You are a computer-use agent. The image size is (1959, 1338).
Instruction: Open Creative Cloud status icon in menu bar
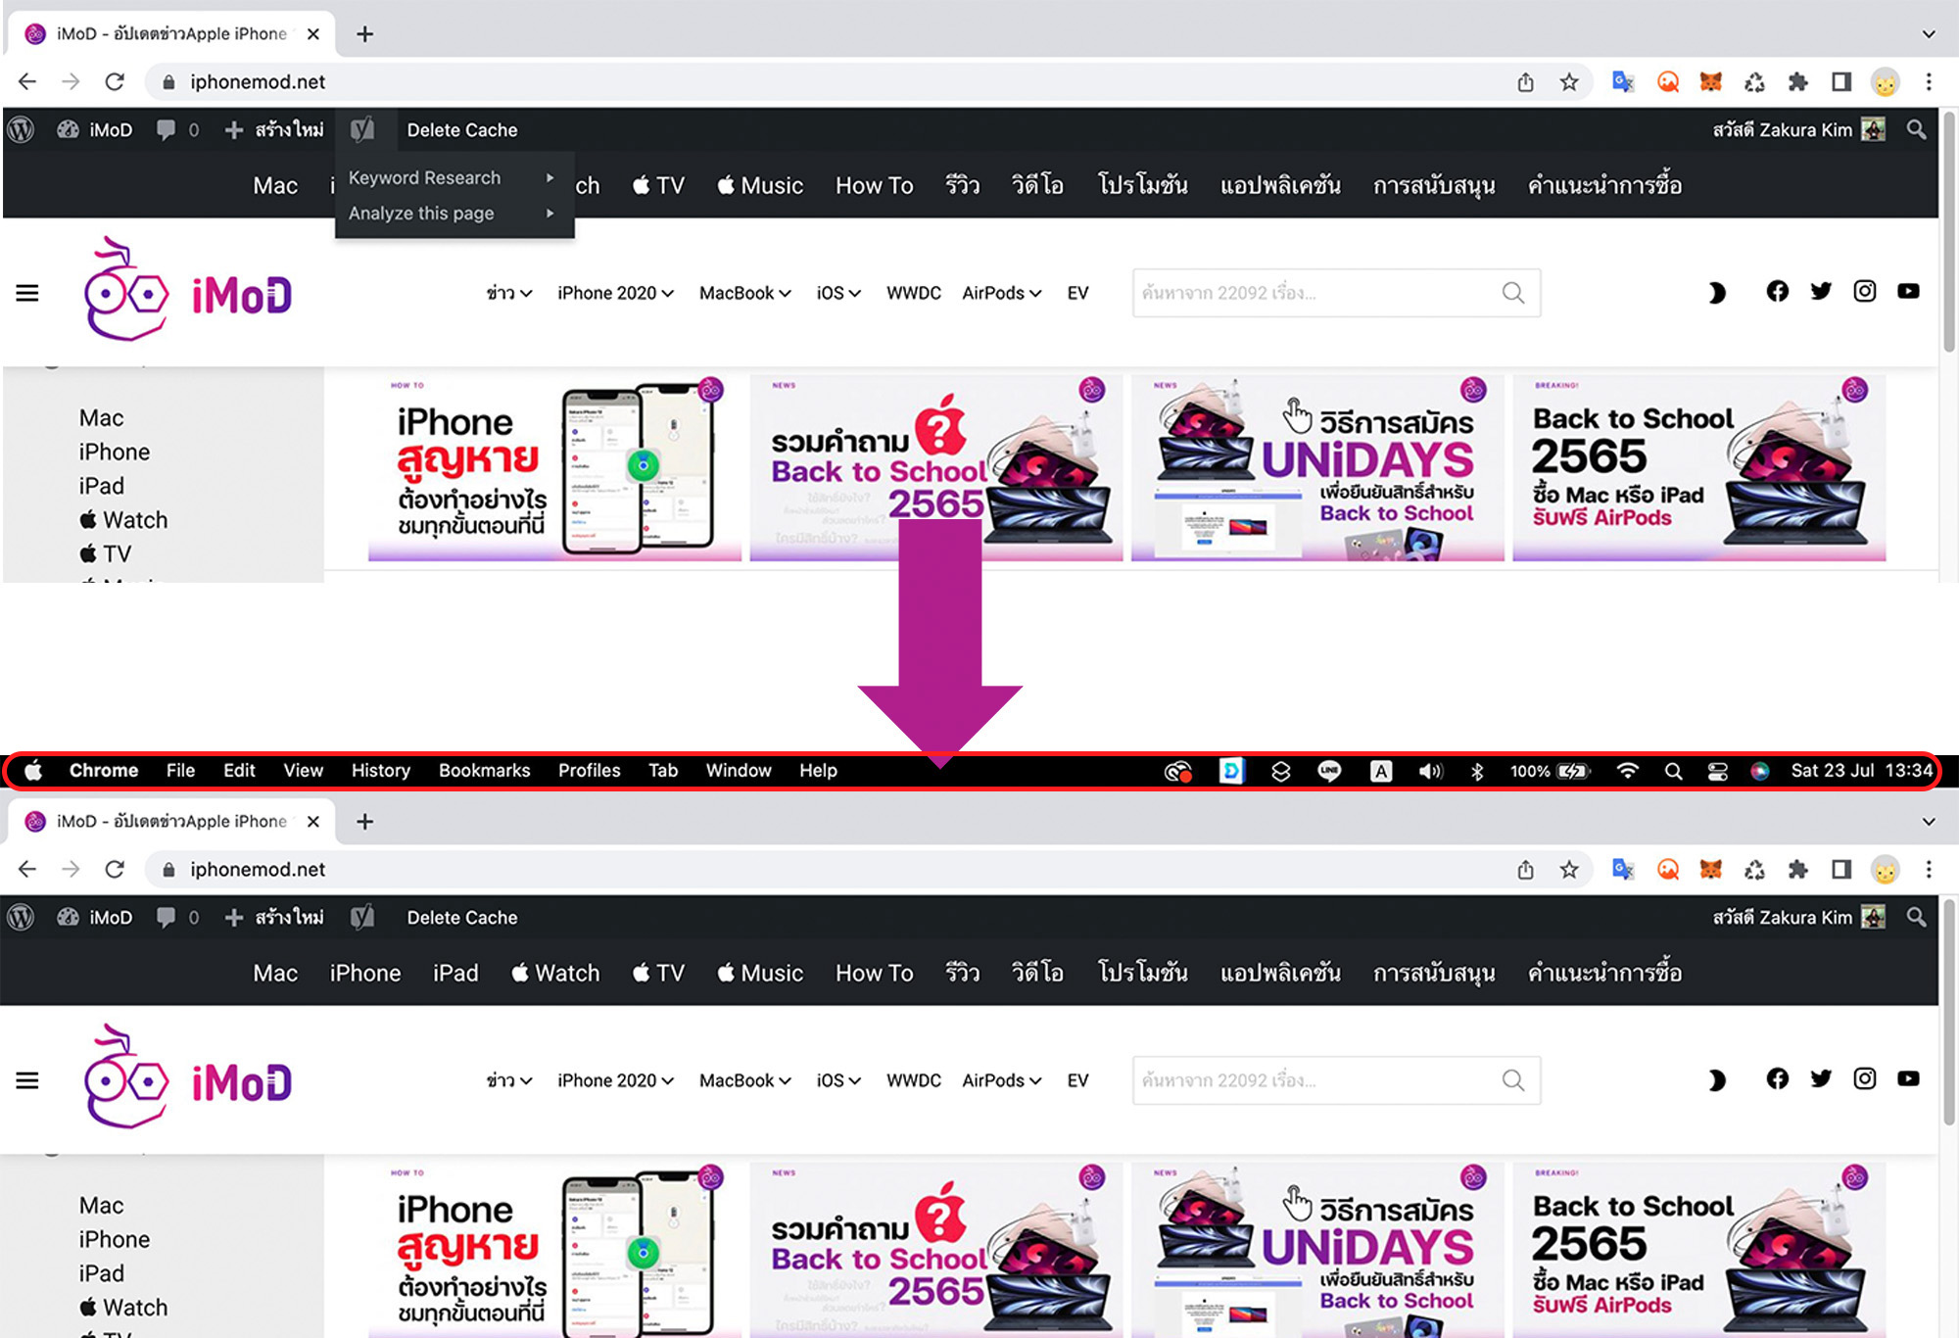[x=1177, y=771]
